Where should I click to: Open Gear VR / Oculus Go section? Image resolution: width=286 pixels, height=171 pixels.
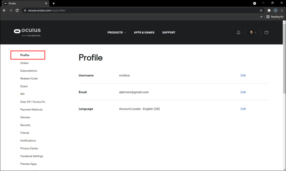[x=33, y=102]
